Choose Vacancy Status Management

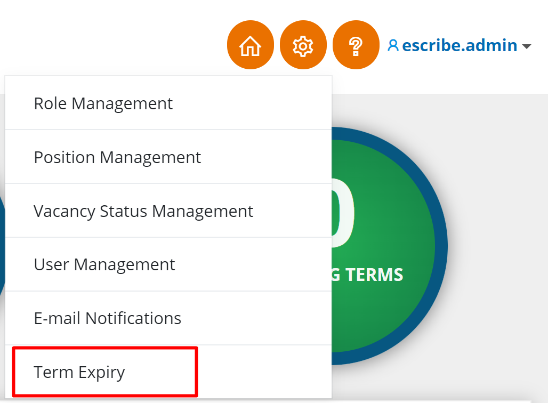tap(143, 211)
